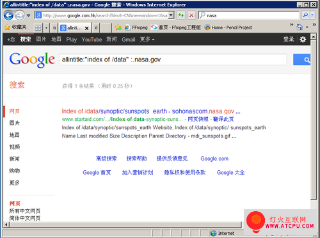Open the Quick Tabs grid icon
Image resolution: width=320 pixels, height=238 pixels.
point(38,28)
